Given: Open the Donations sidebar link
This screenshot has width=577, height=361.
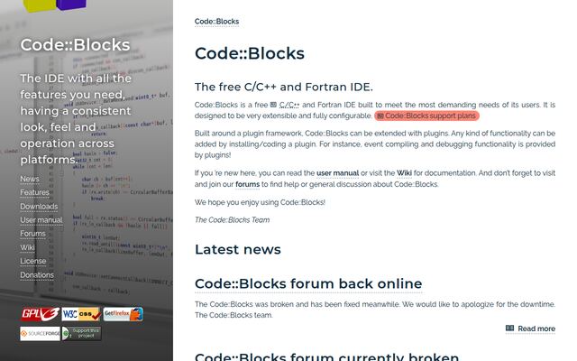Looking at the screenshot, I should [x=37, y=275].
